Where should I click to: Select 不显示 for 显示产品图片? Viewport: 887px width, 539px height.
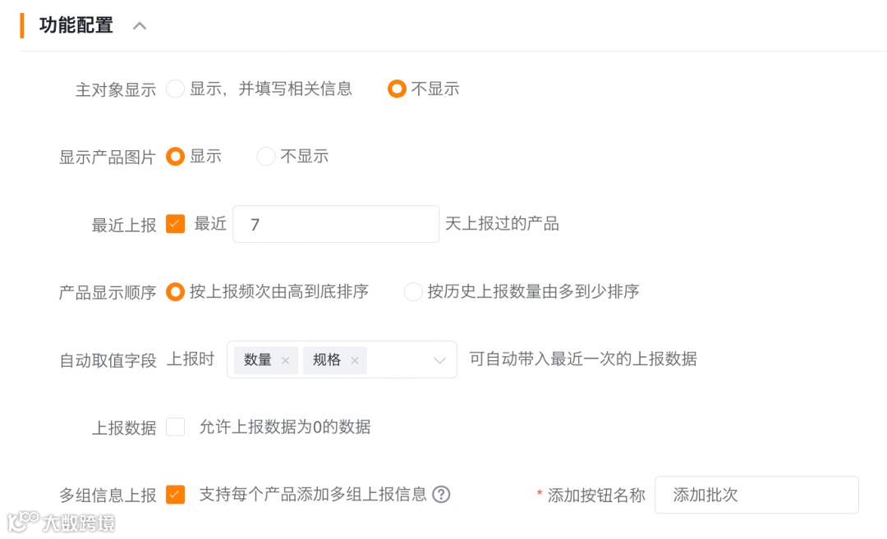266,156
